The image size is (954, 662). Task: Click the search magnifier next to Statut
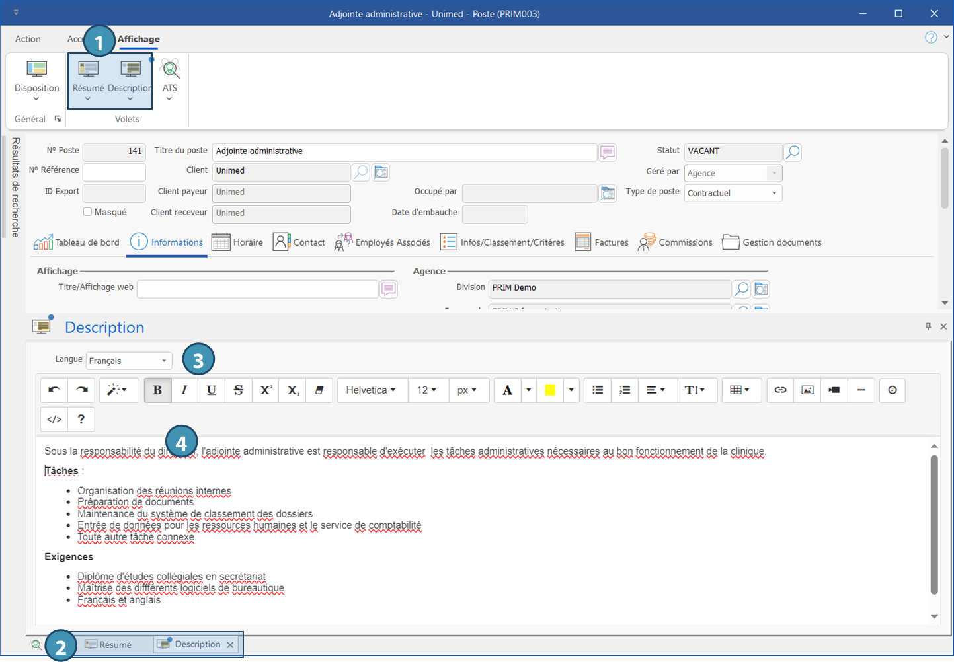[792, 152]
